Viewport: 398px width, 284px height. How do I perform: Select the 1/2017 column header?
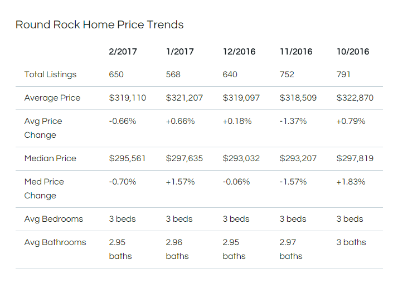point(179,52)
